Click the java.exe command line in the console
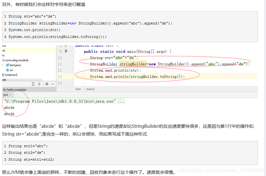The width and height of the screenshot is (266, 176). [x=64, y=101]
